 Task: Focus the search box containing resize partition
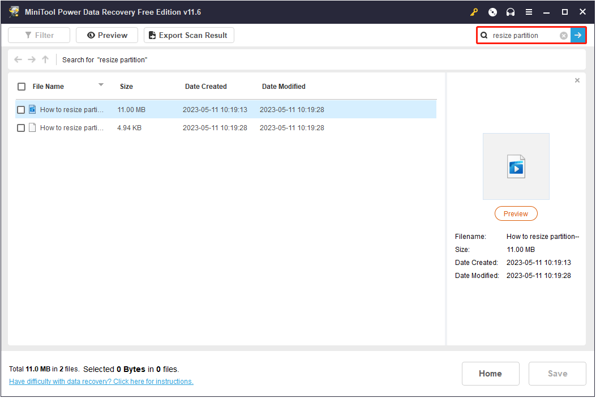525,35
